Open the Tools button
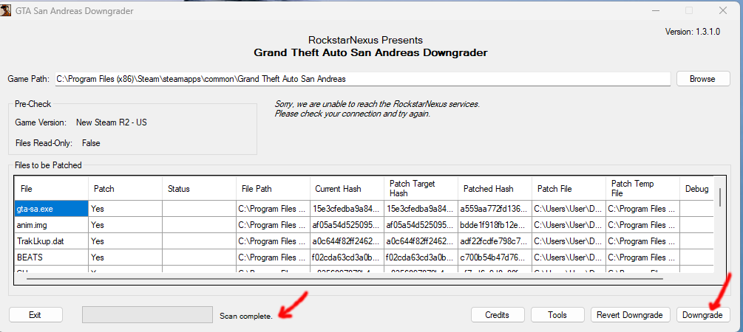The height and width of the screenshot is (332, 743). [x=557, y=315]
